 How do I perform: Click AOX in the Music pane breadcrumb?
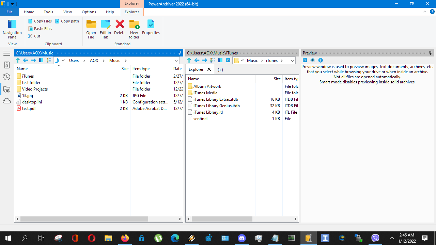coord(94,61)
